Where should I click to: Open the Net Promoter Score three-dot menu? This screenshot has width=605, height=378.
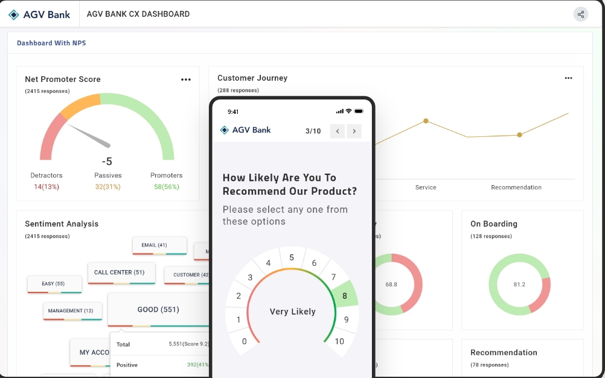[x=186, y=79]
